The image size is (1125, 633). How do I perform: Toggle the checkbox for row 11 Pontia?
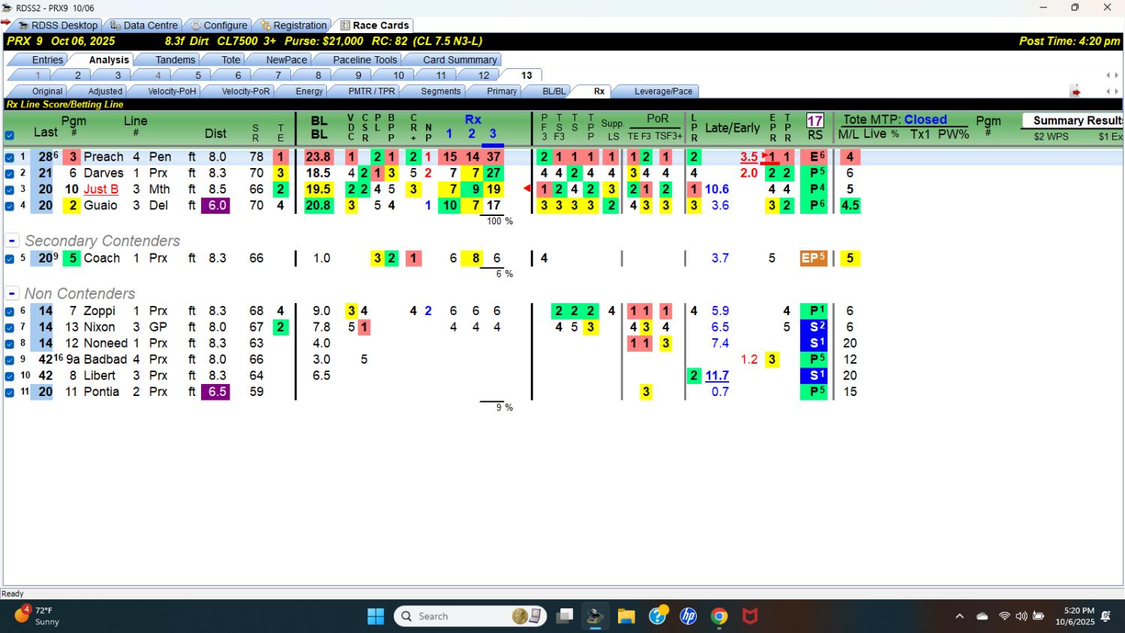[10, 392]
